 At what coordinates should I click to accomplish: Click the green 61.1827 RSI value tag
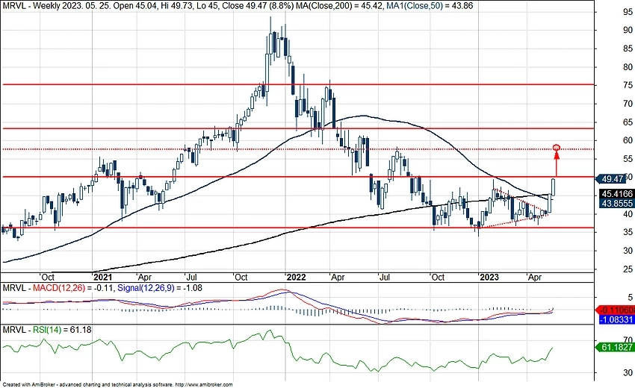pos(617,348)
